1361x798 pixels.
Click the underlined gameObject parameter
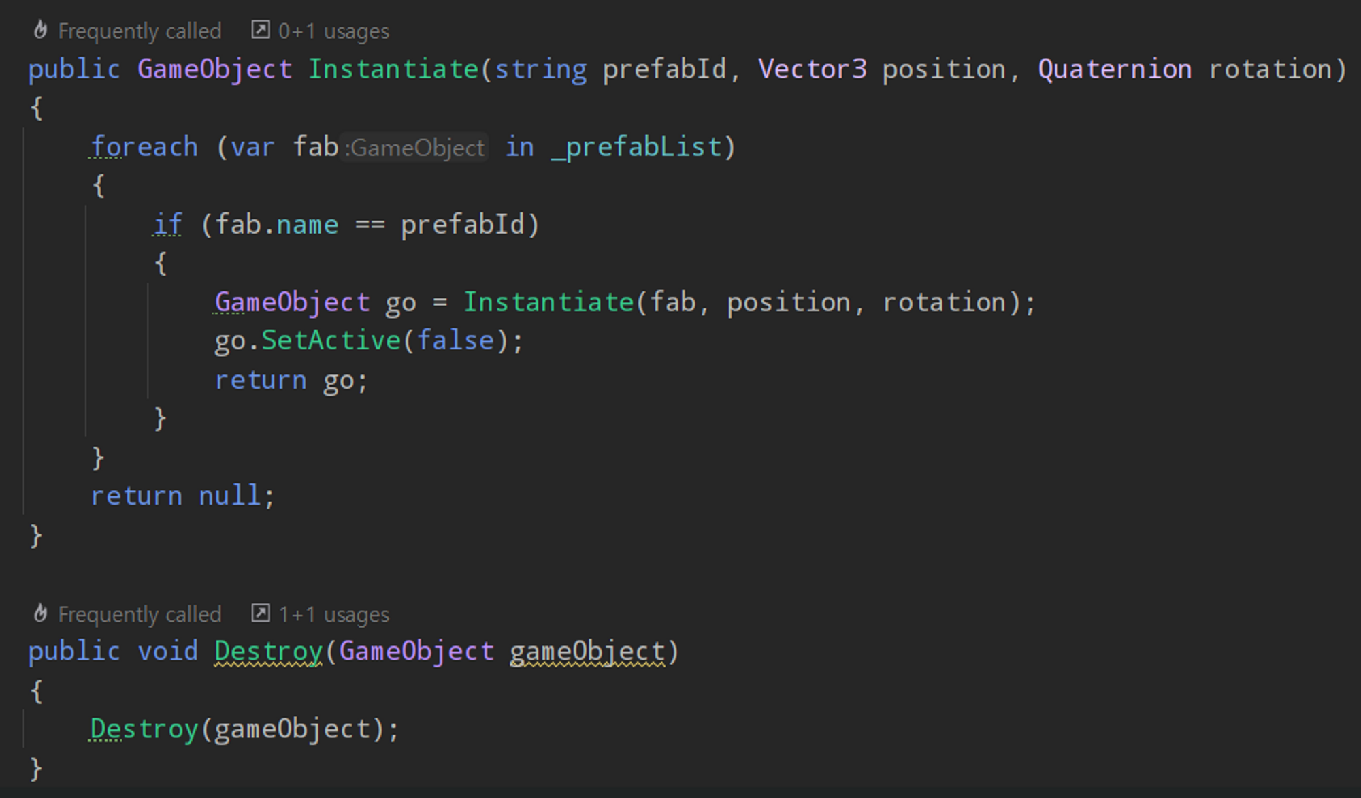587,652
